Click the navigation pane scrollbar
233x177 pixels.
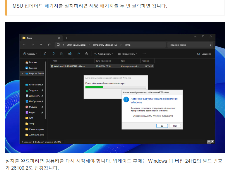[x=45, y=90]
